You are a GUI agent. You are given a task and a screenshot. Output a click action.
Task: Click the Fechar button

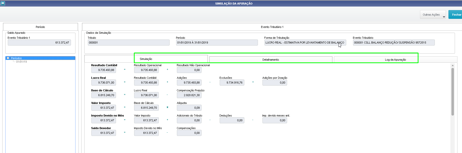(x=456, y=15)
